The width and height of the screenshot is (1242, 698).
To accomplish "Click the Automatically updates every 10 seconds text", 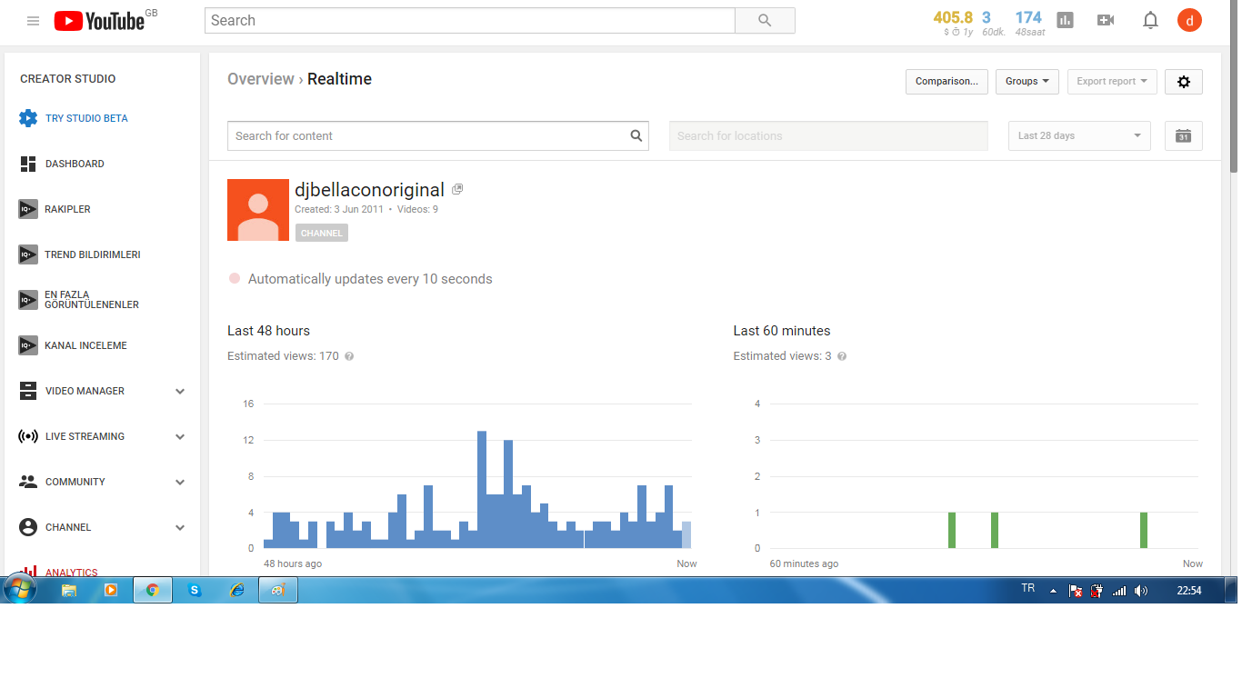I will point(370,279).
